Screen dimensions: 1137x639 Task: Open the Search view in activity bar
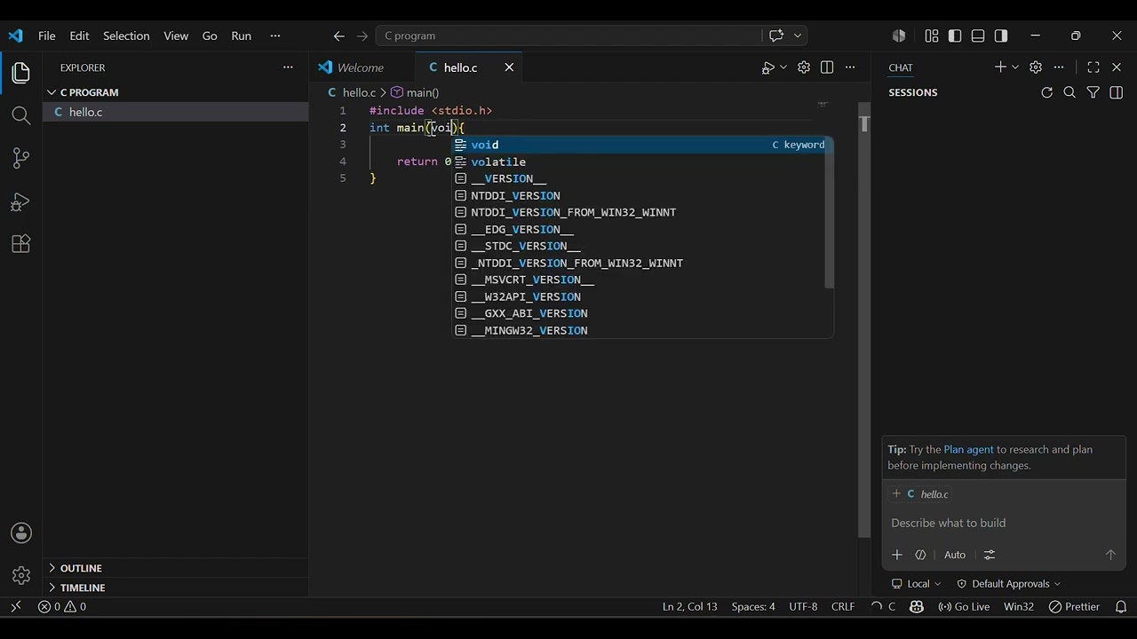click(x=20, y=115)
